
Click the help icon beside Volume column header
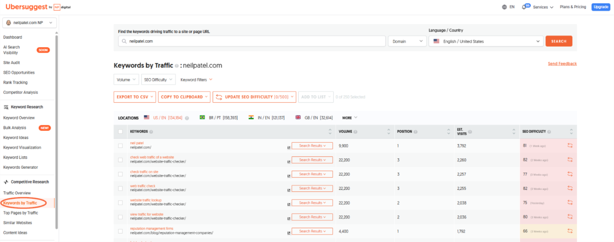(355, 132)
